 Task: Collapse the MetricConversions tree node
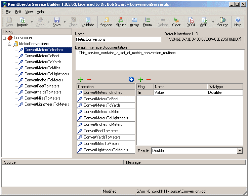[10, 44]
